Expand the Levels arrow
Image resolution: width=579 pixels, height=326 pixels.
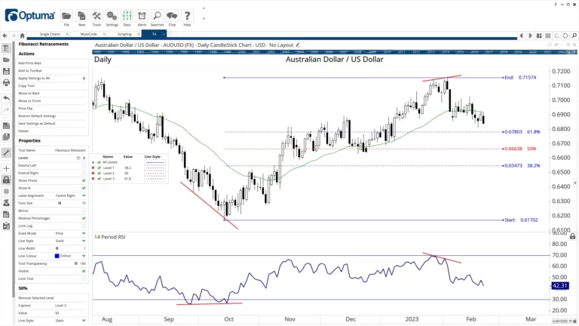pos(84,158)
